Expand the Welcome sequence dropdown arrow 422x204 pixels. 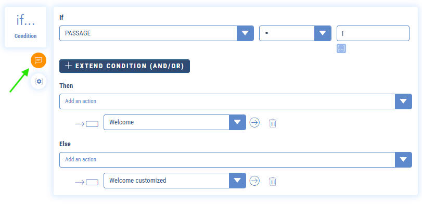tap(237, 122)
